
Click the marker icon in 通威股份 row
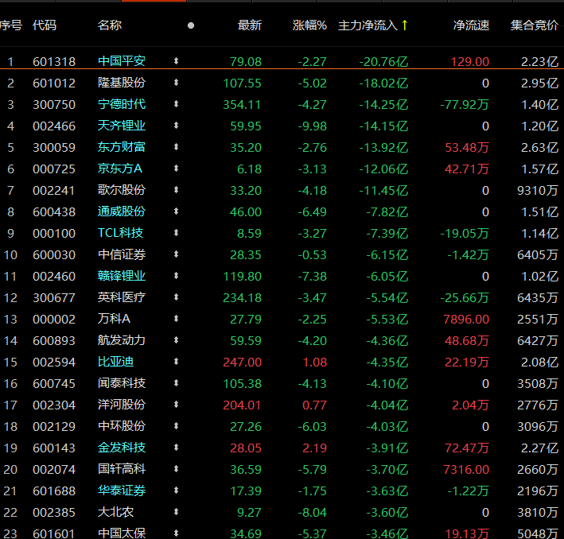[x=176, y=211]
